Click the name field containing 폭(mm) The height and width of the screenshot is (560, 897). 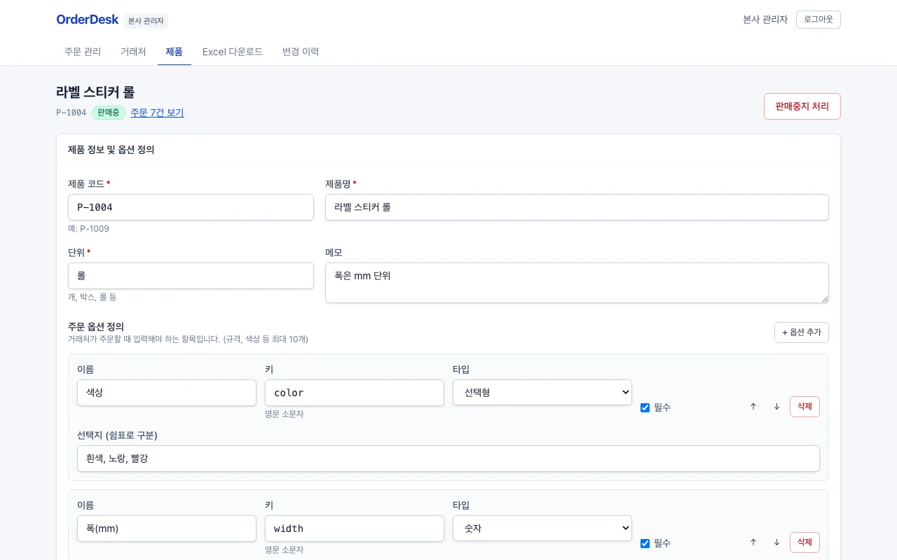[167, 528]
